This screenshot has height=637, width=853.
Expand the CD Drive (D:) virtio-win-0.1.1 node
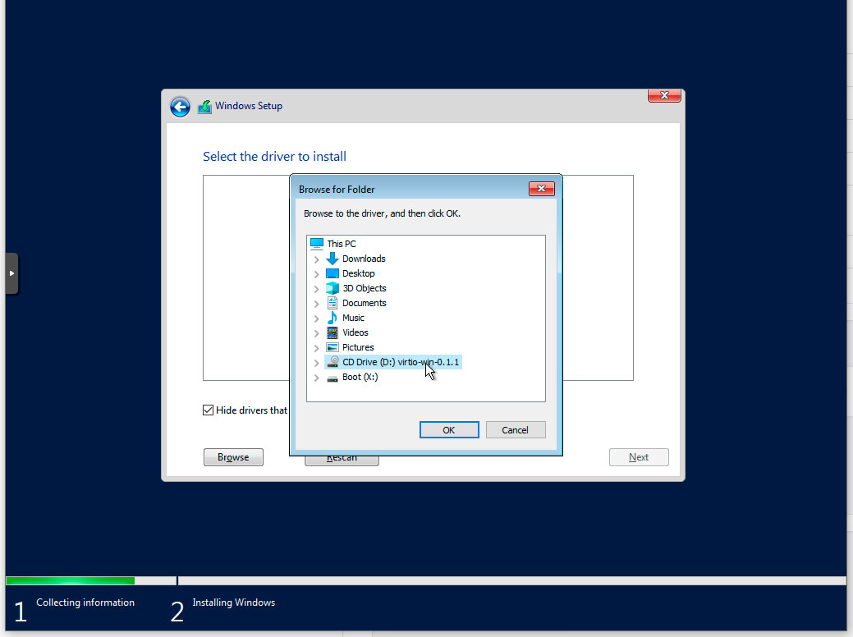tap(316, 362)
